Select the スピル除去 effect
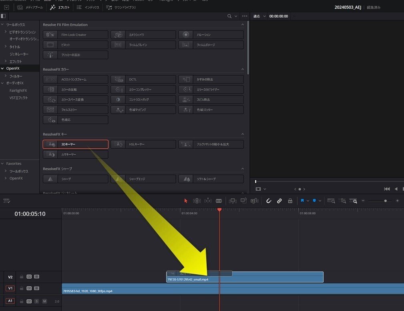The width and height of the screenshot is (404, 311). (211, 100)
